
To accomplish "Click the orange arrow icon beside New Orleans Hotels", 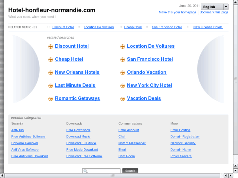I will (x=50, y=73).
